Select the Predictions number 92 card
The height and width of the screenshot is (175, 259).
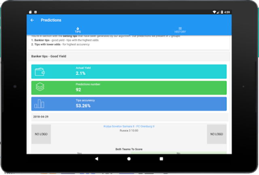pos(129,87)
